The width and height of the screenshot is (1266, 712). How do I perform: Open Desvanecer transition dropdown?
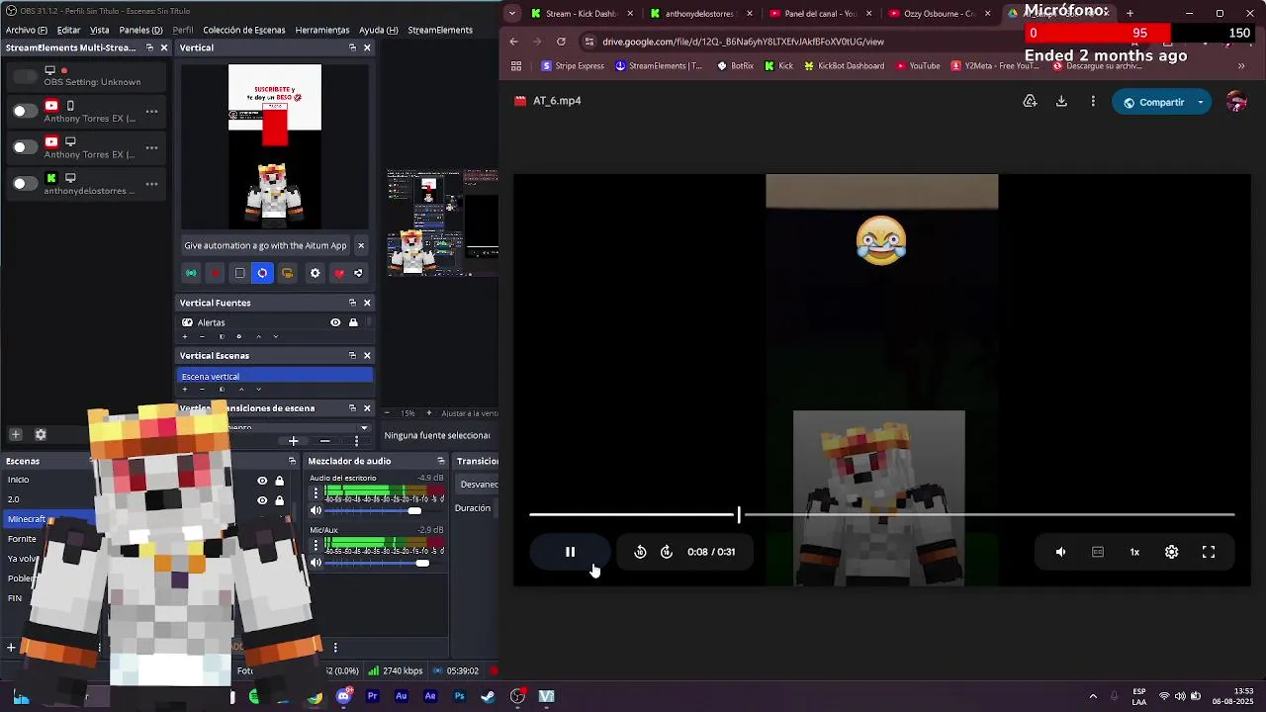[x=479, y=485]
